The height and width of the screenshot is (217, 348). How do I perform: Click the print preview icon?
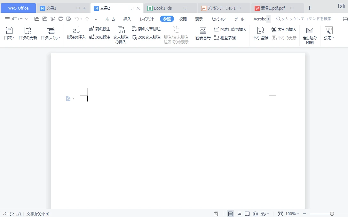[69, 19]
